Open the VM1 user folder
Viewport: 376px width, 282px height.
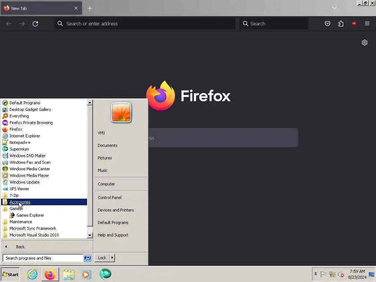(x=121, y=133)
